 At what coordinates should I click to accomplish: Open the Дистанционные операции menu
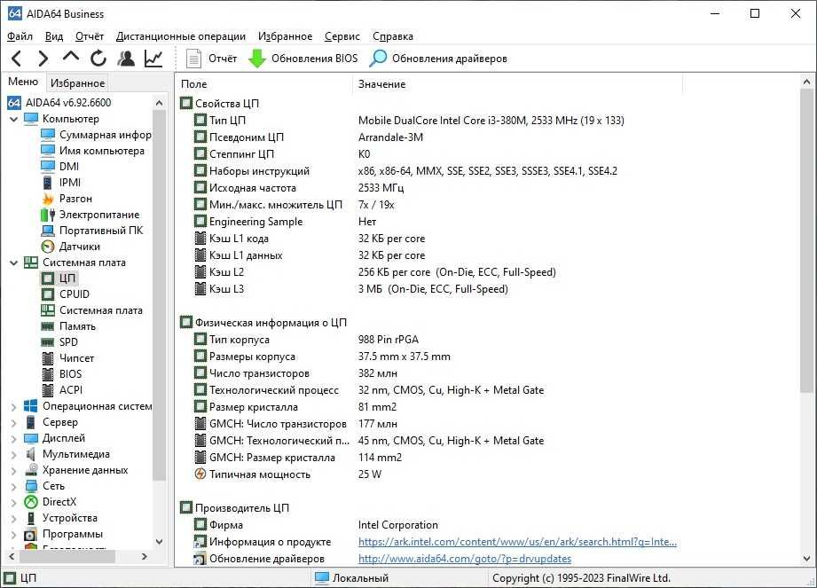(181, 36)
